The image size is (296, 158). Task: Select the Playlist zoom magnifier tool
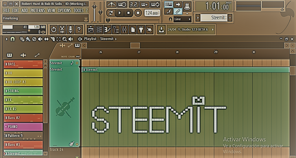pyautogui.click(x=64, y=39)
